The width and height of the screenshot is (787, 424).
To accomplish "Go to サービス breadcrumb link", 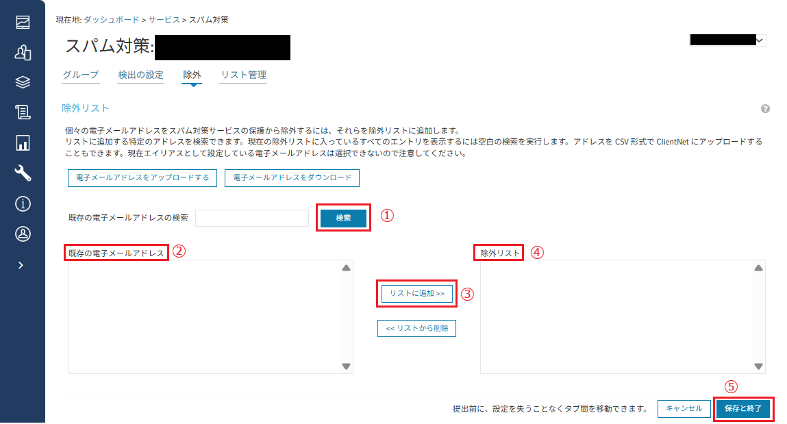I will coord(164,20).
